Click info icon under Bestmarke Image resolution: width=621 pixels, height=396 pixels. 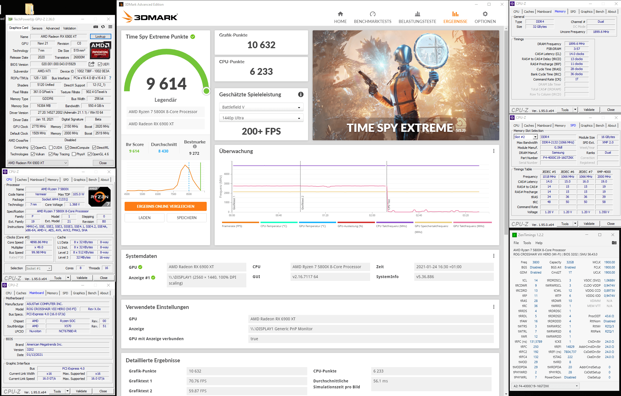(x=195, y=147)
